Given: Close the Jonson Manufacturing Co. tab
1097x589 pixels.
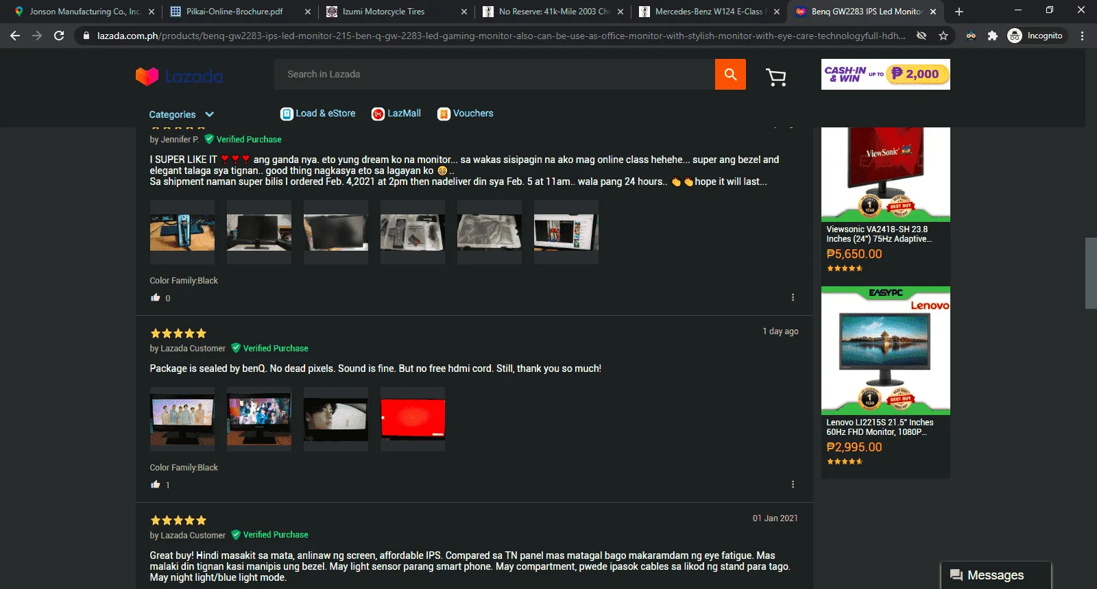Looking at the screenshot, I should pos(152,12).
